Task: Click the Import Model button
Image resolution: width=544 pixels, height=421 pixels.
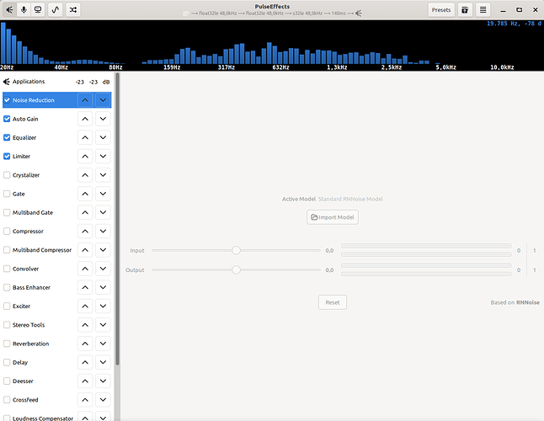Action: point(333,217)
